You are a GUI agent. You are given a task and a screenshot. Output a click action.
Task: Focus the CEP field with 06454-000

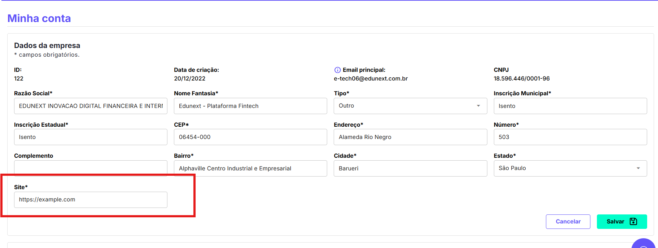pyautogui.click(x=251, y=137)
